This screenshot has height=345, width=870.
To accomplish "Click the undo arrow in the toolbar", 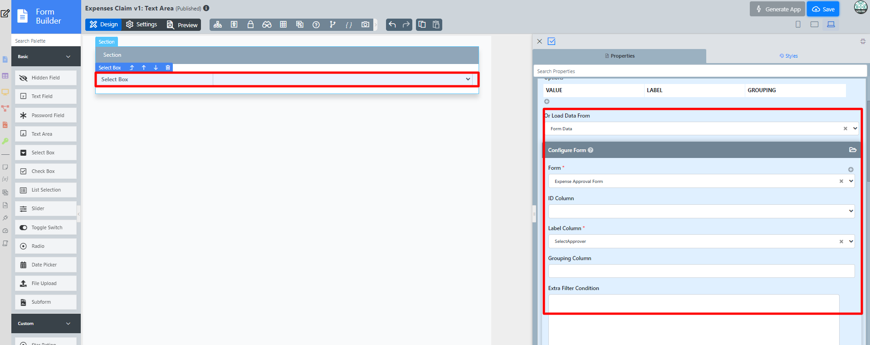I will (x=392, y=25).
